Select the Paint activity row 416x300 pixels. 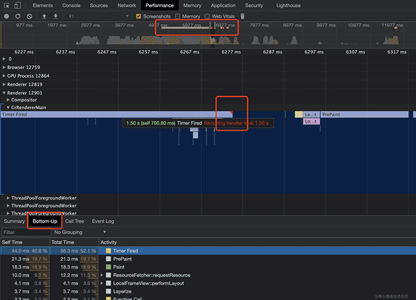(208, 267)
